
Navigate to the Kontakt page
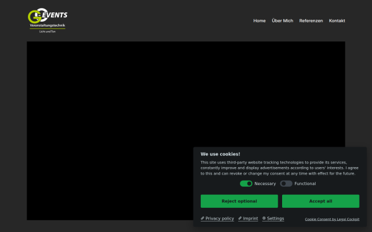[337, 21]
